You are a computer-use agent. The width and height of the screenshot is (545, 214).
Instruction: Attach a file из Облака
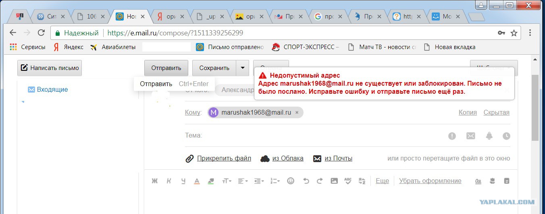(288, 158)
